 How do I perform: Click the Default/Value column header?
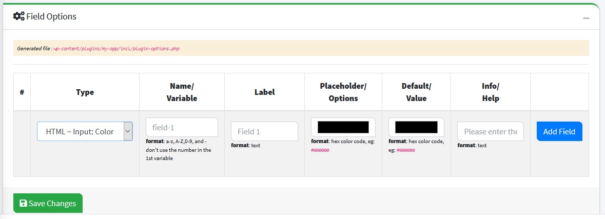(416, 92)
